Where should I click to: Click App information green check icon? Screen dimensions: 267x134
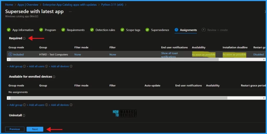click(9, 30)
